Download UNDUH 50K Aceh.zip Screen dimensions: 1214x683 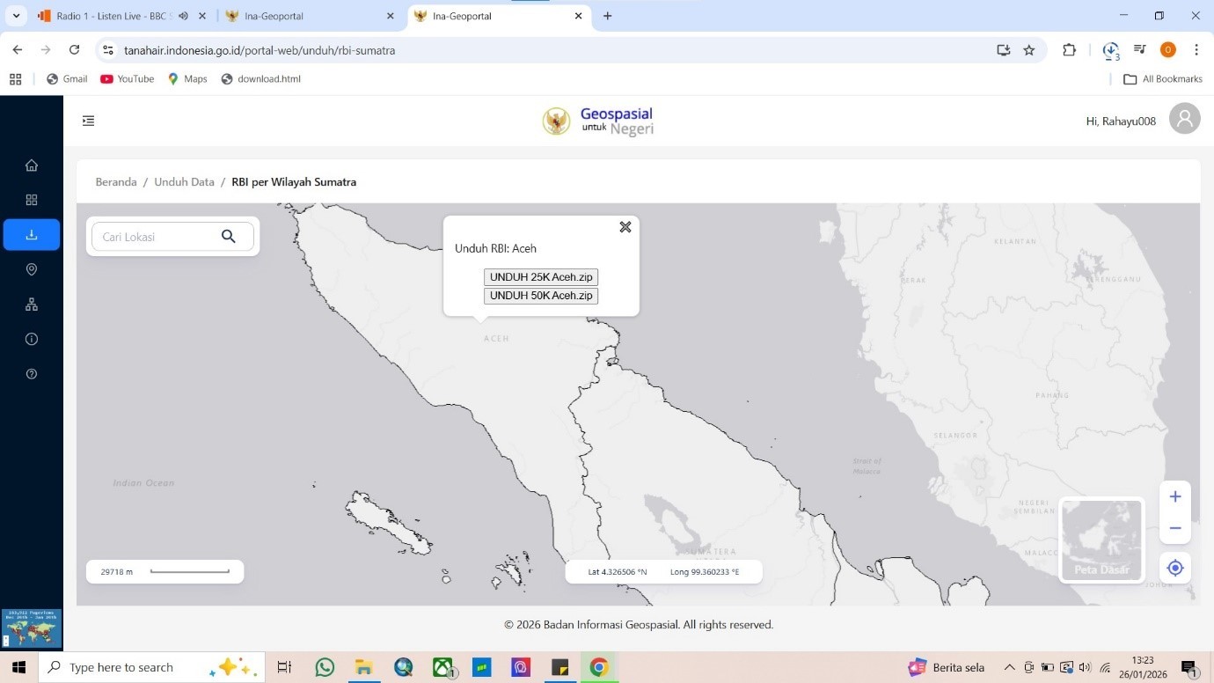pyautogui.click(x=540, y=296)
